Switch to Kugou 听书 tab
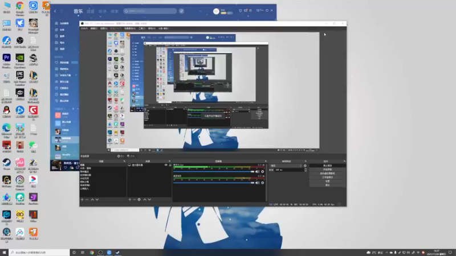The width and height of the screenshot is (456, 256). (103, 11)
